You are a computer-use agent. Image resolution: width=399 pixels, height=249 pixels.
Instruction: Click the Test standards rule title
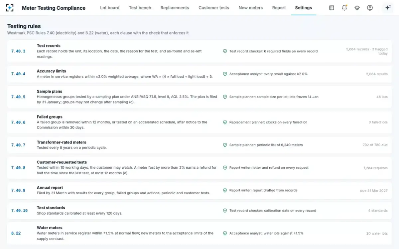click(x=51, y=208)
